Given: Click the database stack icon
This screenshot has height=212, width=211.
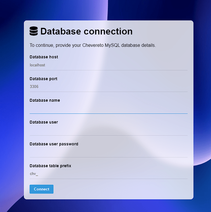Looking at the screenshot, I should (x=34, y=31).
